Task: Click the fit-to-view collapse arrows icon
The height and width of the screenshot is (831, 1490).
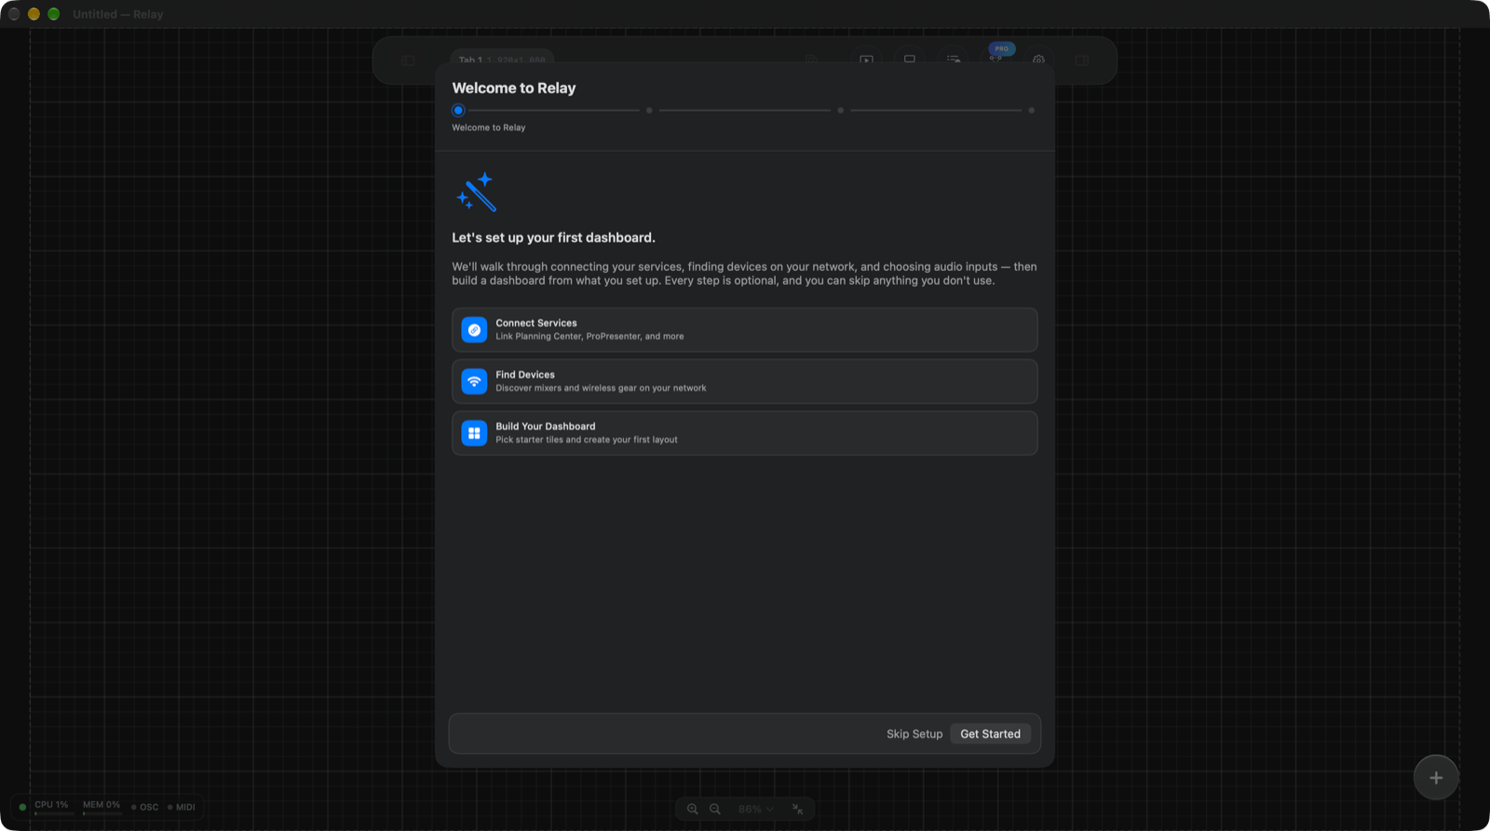Action: click(798, 809)
